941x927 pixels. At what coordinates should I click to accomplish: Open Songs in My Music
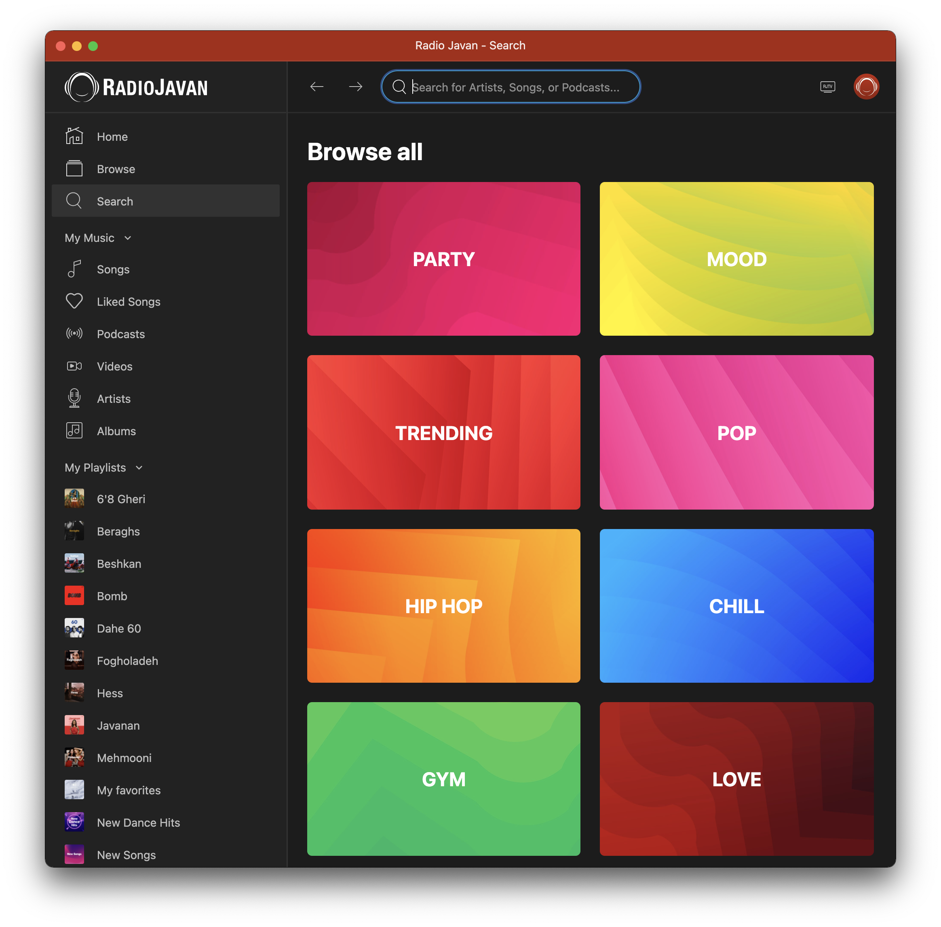click(165, 269)
